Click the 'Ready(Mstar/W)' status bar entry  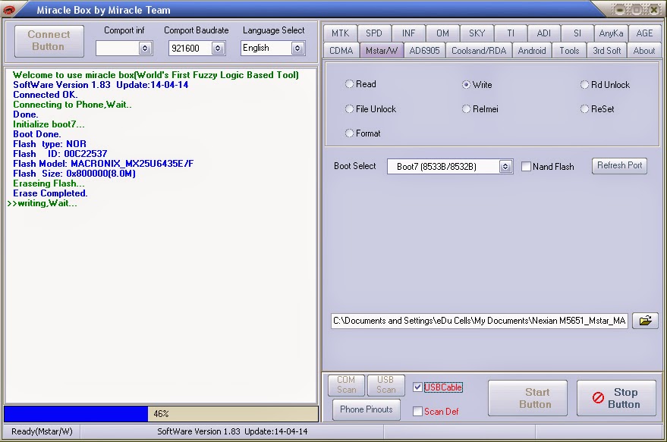(x=42, y=431)
